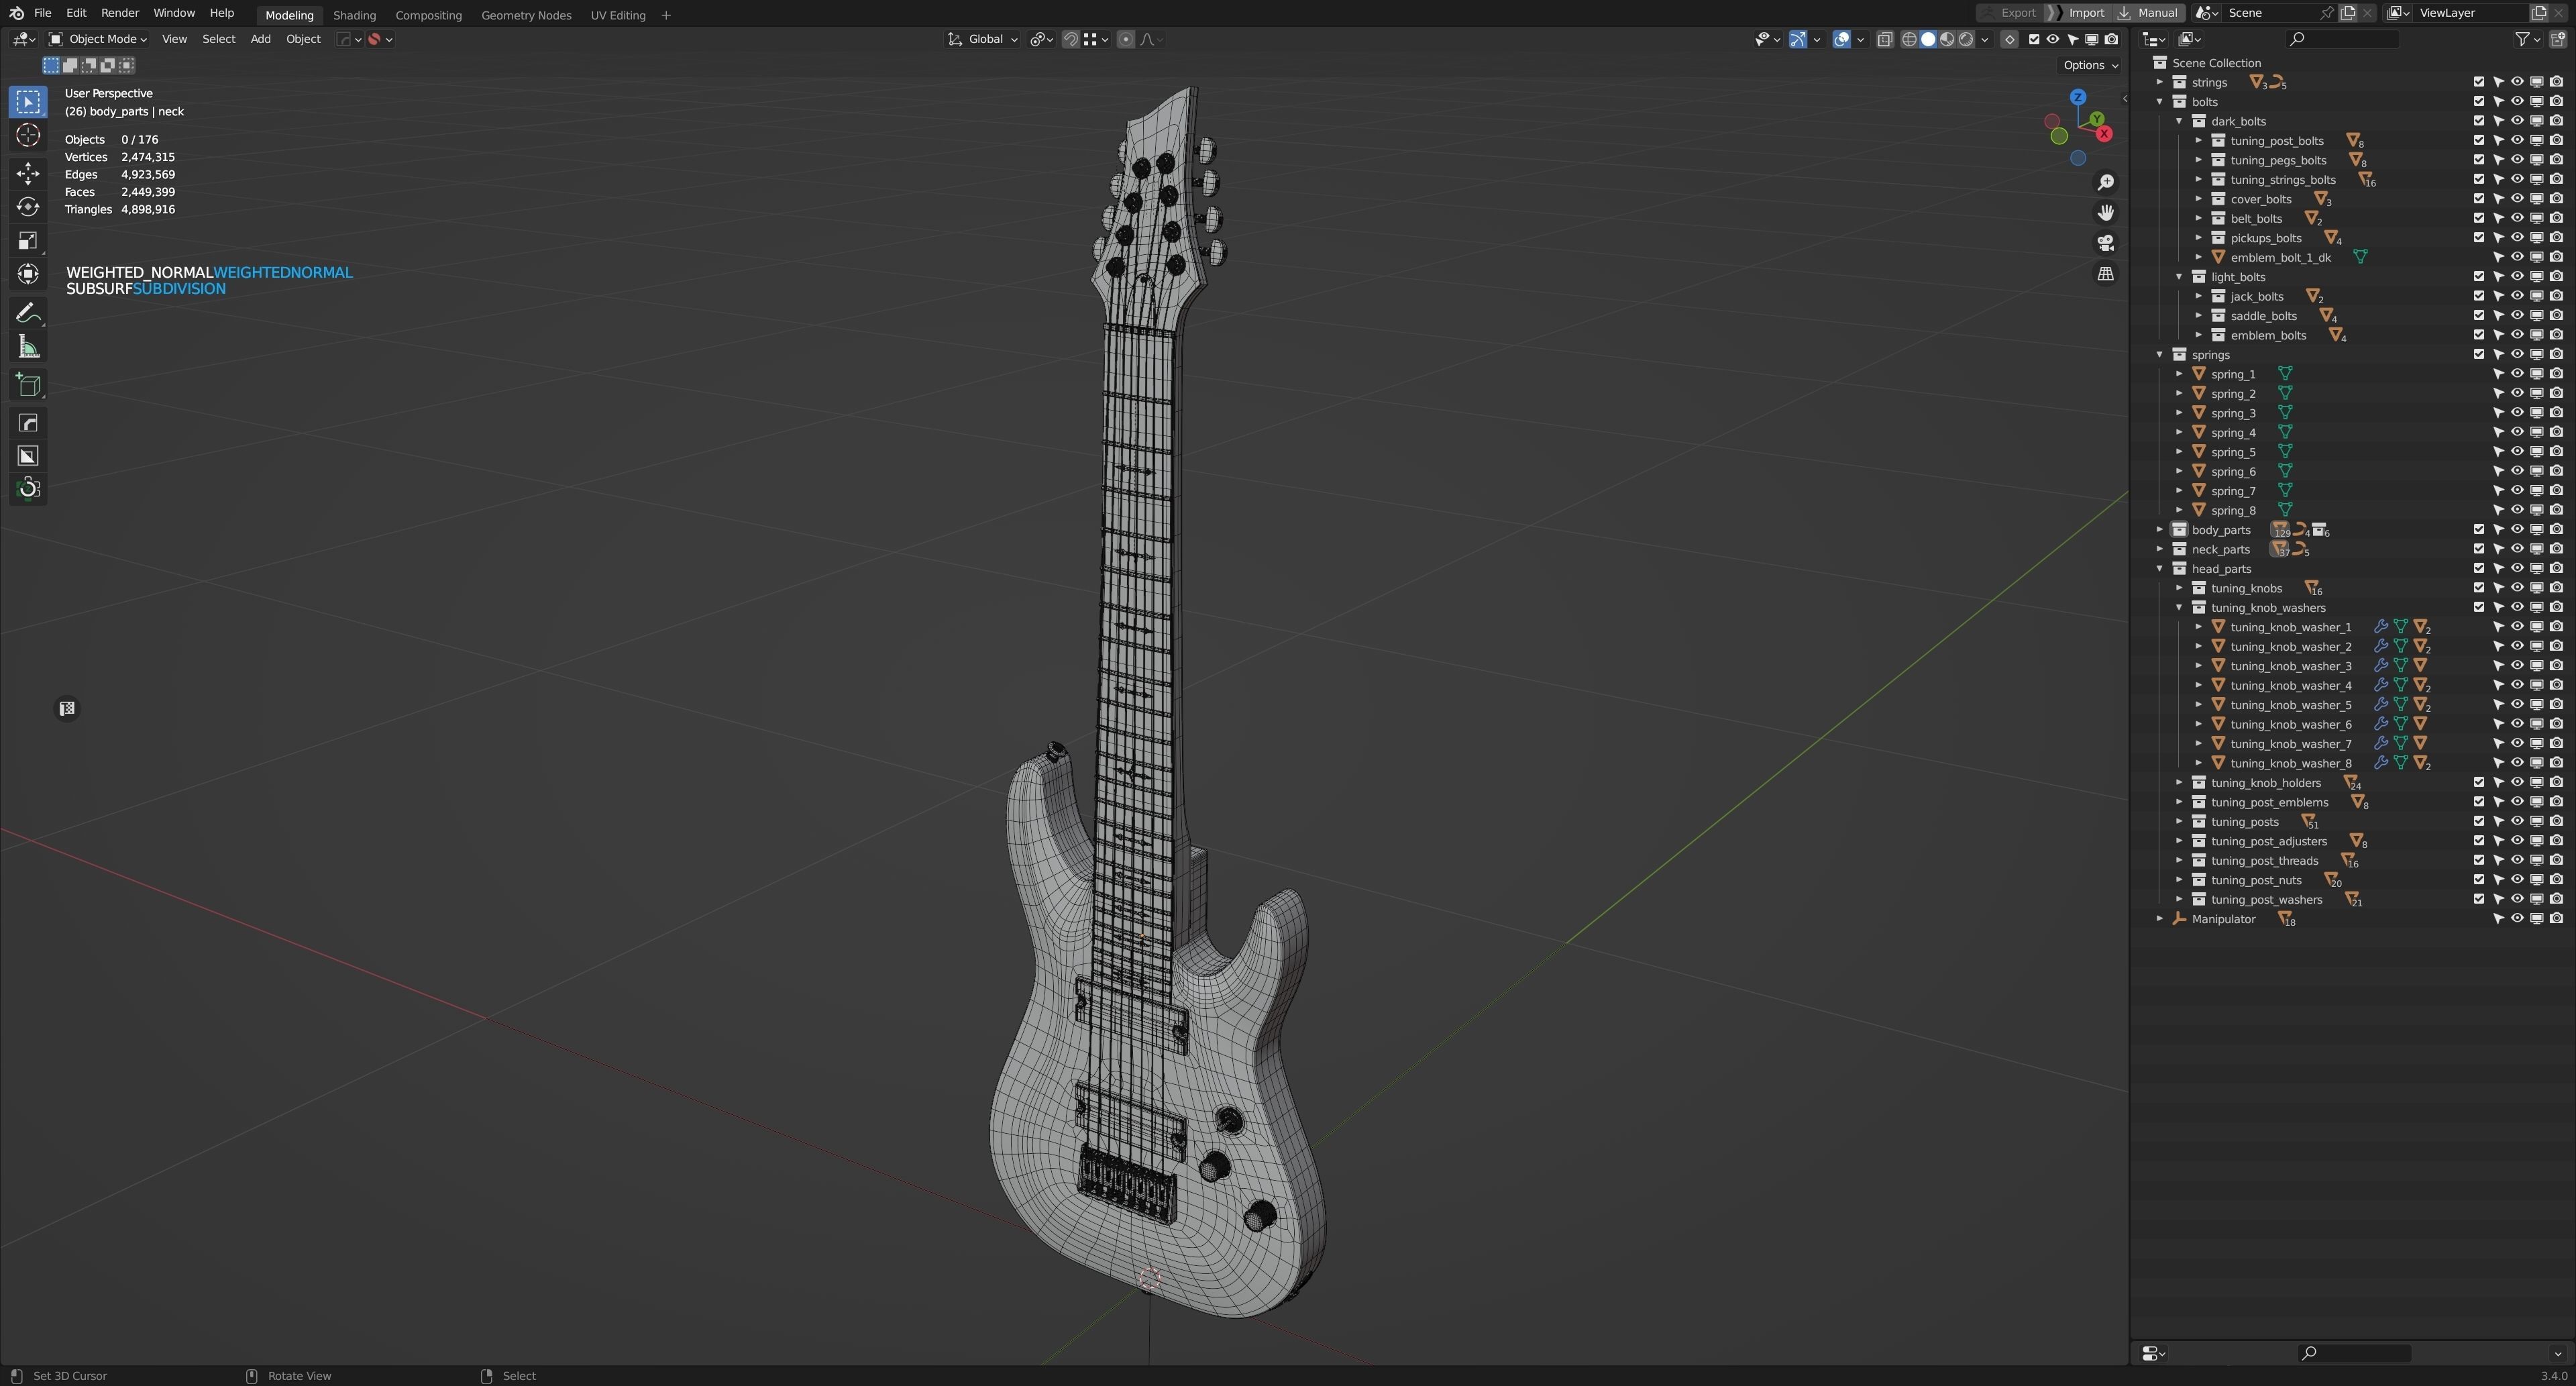Screen dimensions: 2576x1386
Task: Open the viewport Add menu
Action: 260,39
